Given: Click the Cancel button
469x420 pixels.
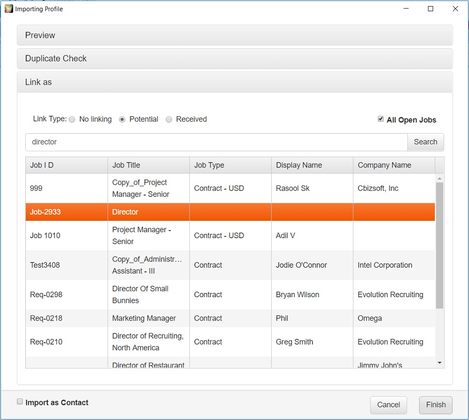Looking at the screenshot, I should click(x=388, y=405).
